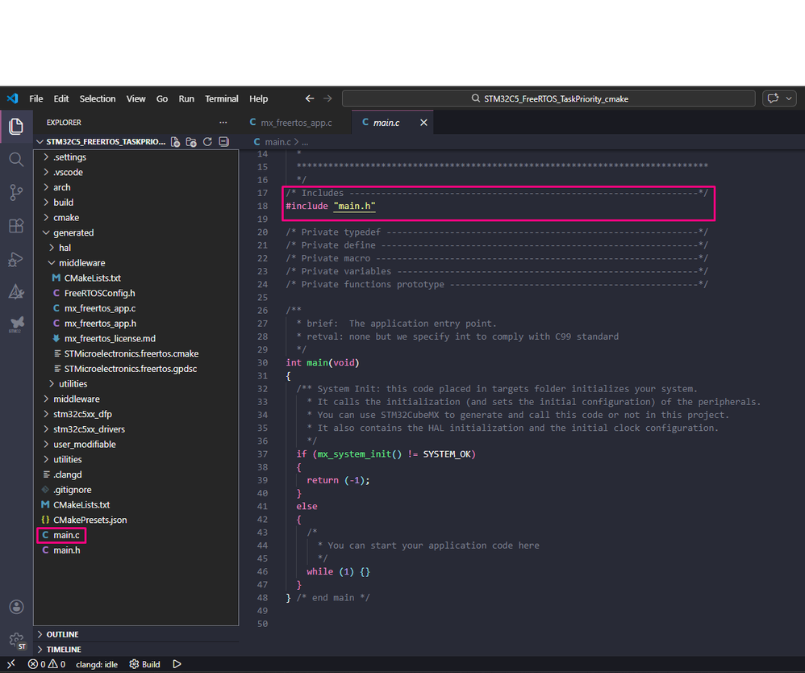Open the .gitignore file
The width and height of the screenshot is (805, 673).
click(136, 490)
